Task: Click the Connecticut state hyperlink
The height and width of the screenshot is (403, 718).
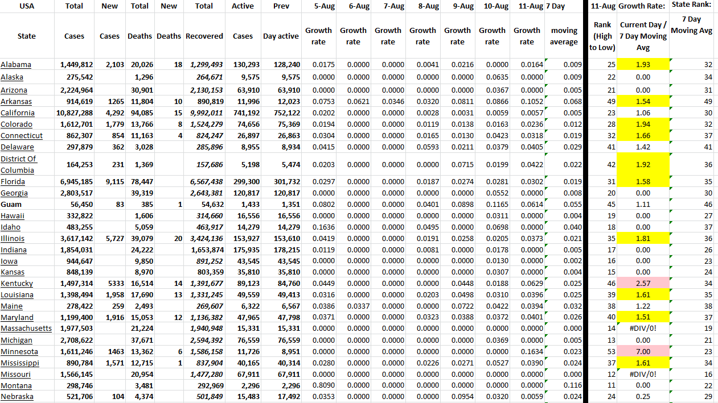Action: [x=22, y=136]
